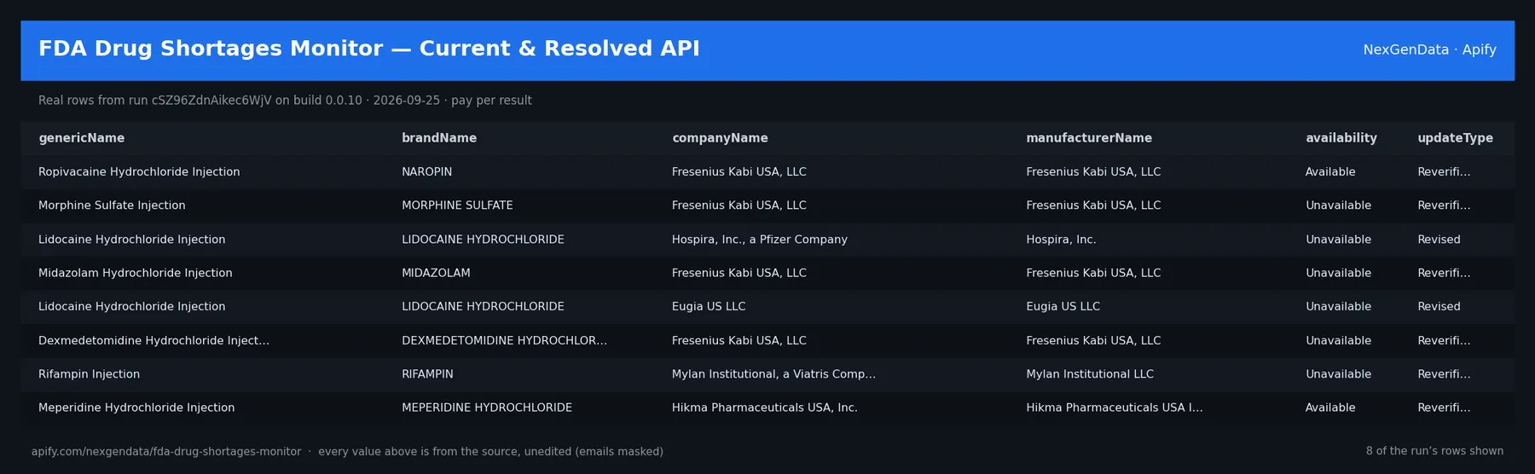Click companyName cell in the MIDAZOLAM row

click(739, 273)
